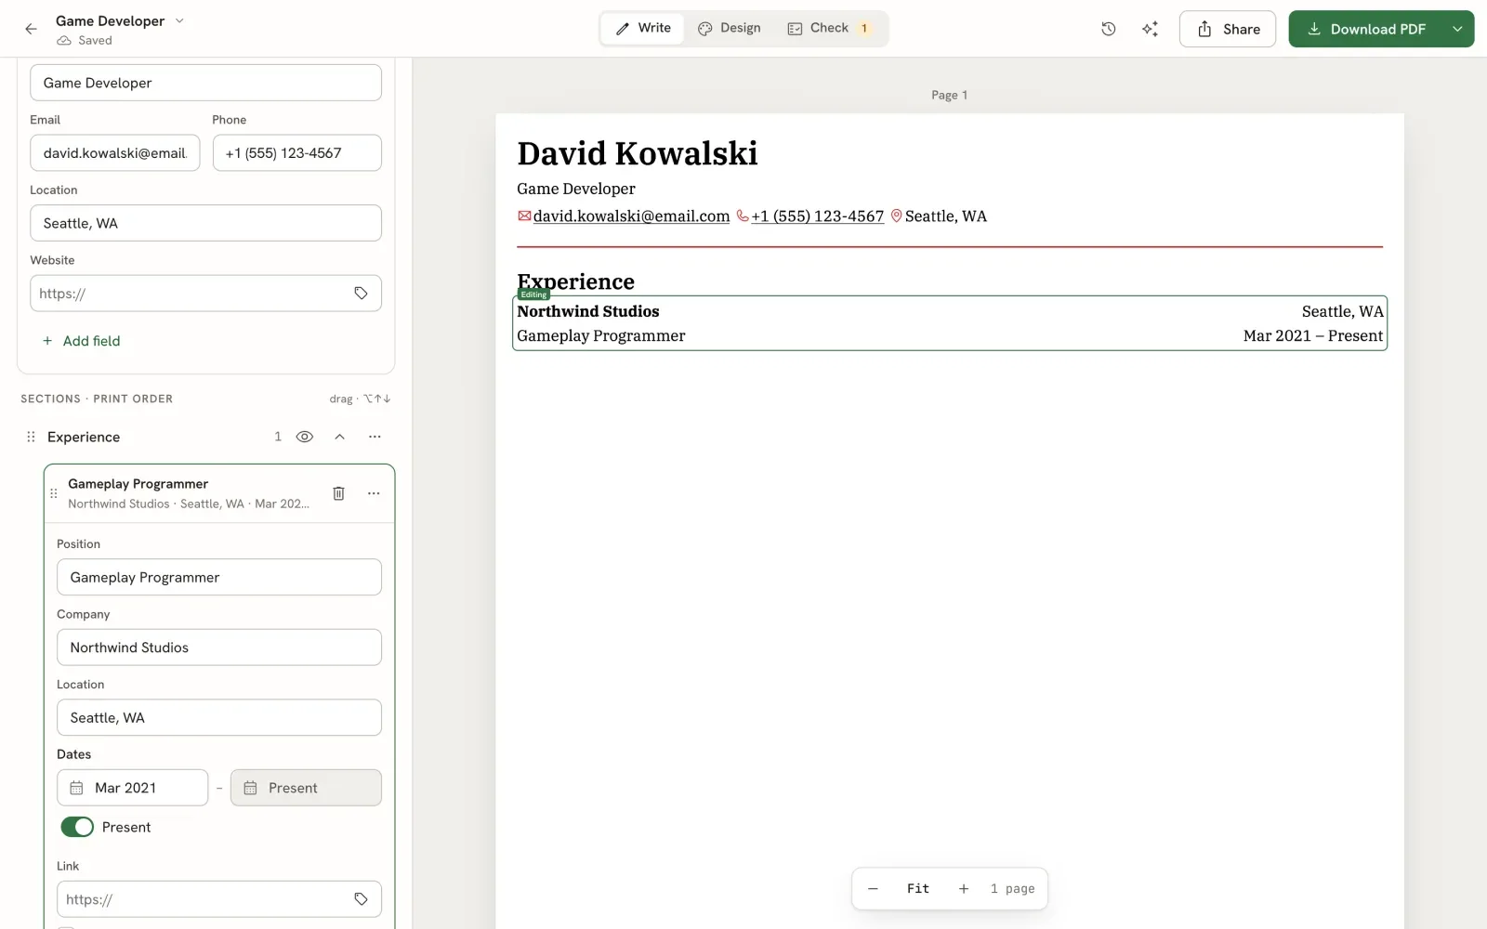Delete the Gameplay Programmer entry via trash icon
1487x929 pixels.
click(x=338, y=493)
